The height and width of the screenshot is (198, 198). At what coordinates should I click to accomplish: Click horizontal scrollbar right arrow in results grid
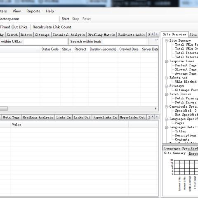point(156,108)
